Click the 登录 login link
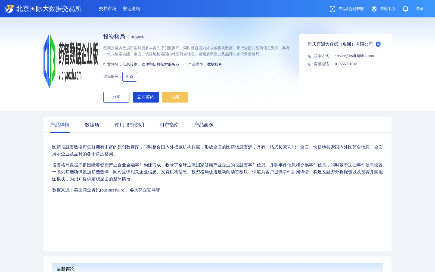 pyautogui.click(x=420, y=9)
